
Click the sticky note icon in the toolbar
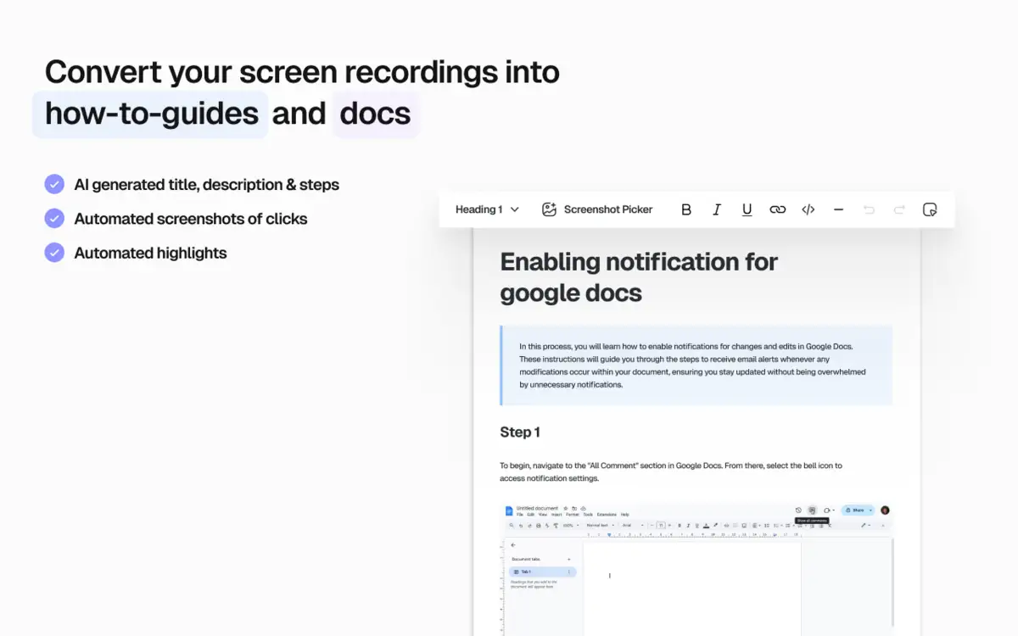tap(930, 209)
